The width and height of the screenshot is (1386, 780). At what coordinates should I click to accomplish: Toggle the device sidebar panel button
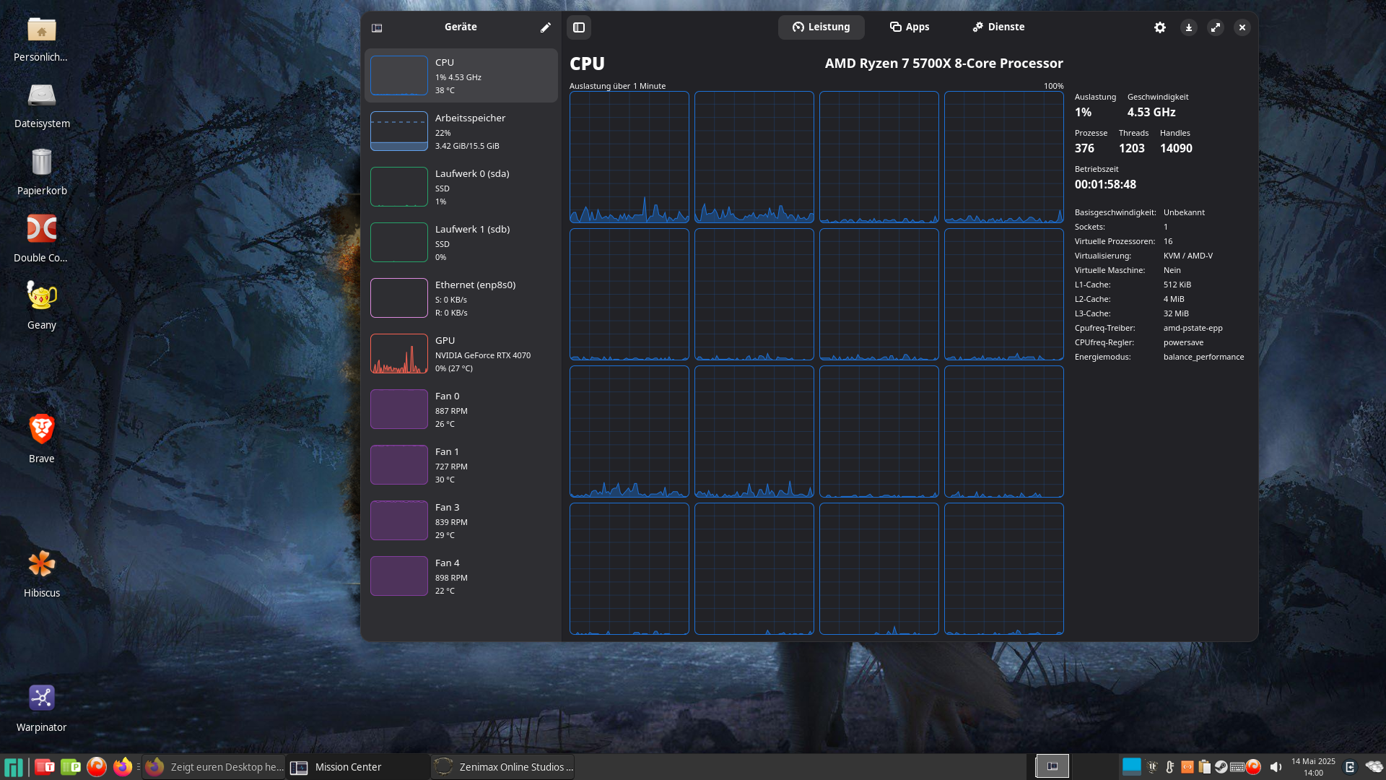(579, 27)
